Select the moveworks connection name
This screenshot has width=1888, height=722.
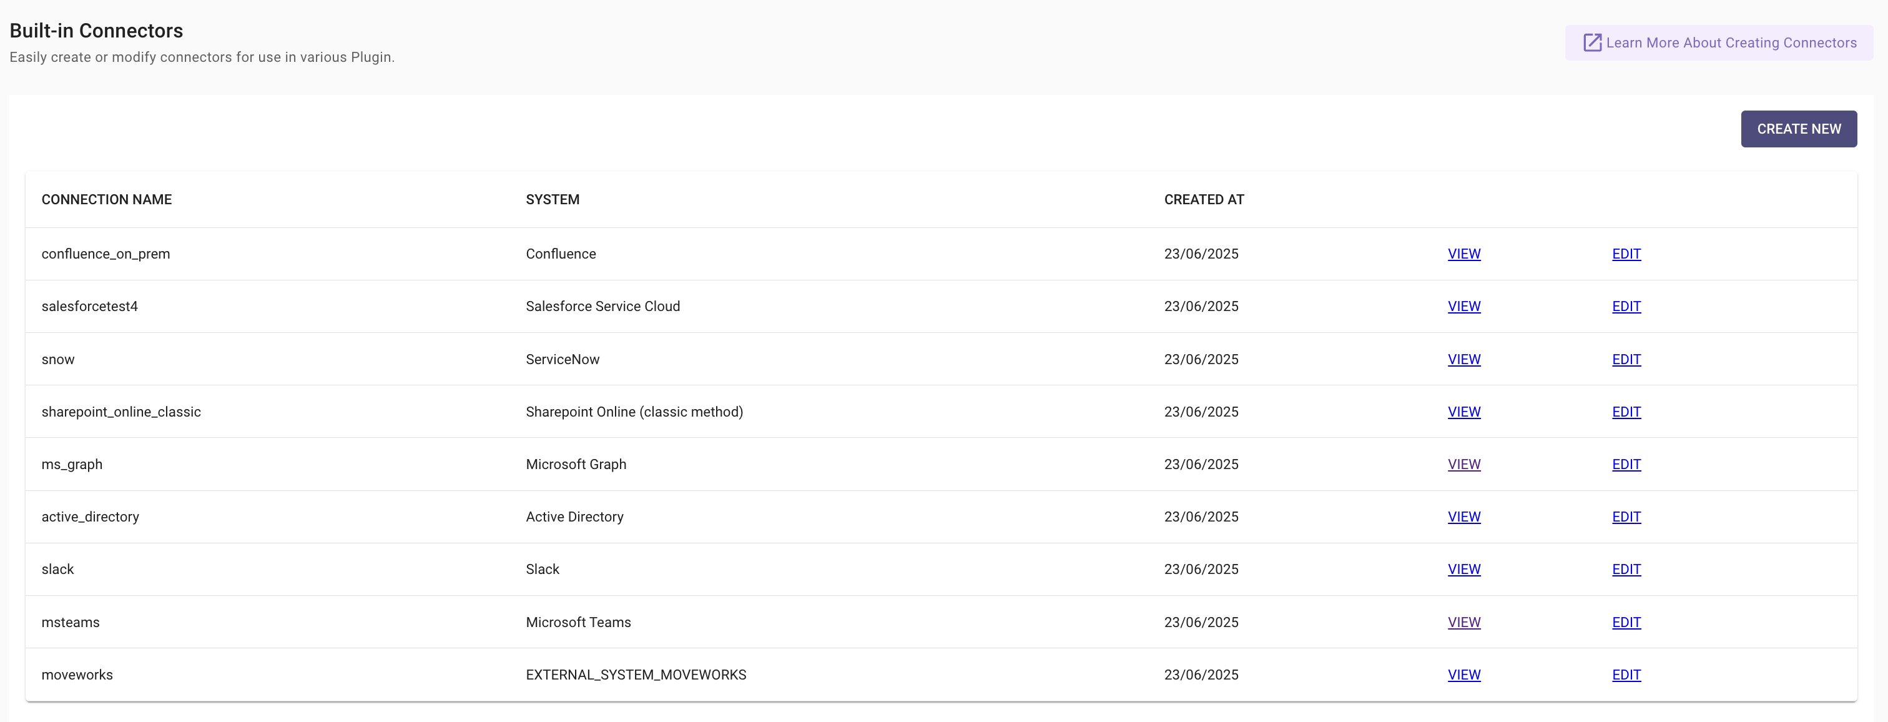coord(77,675)
